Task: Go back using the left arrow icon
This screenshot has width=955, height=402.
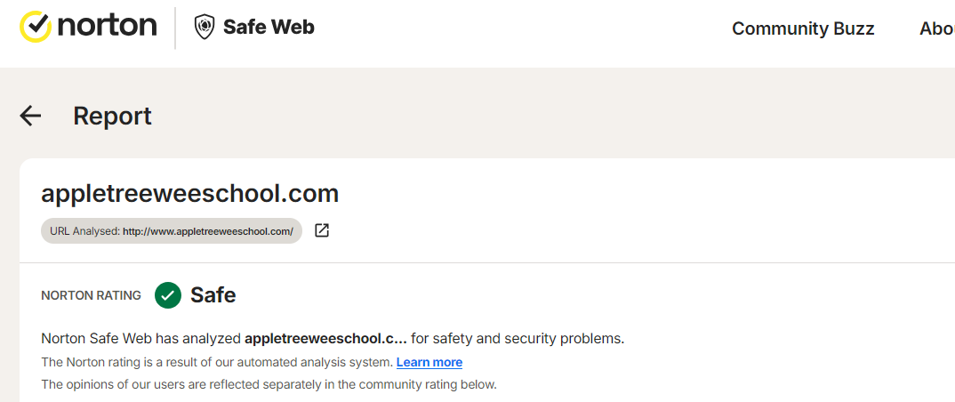Action: (x=31, y=116)
